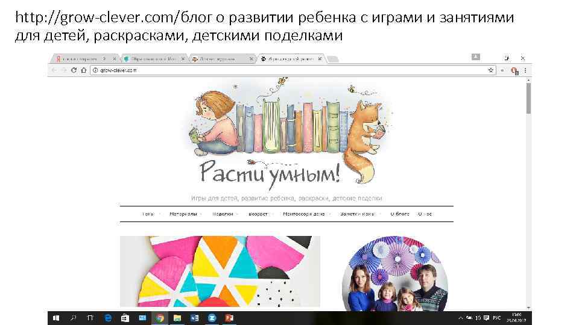Open PowerPoint from the taskbar

coord(229,318)
